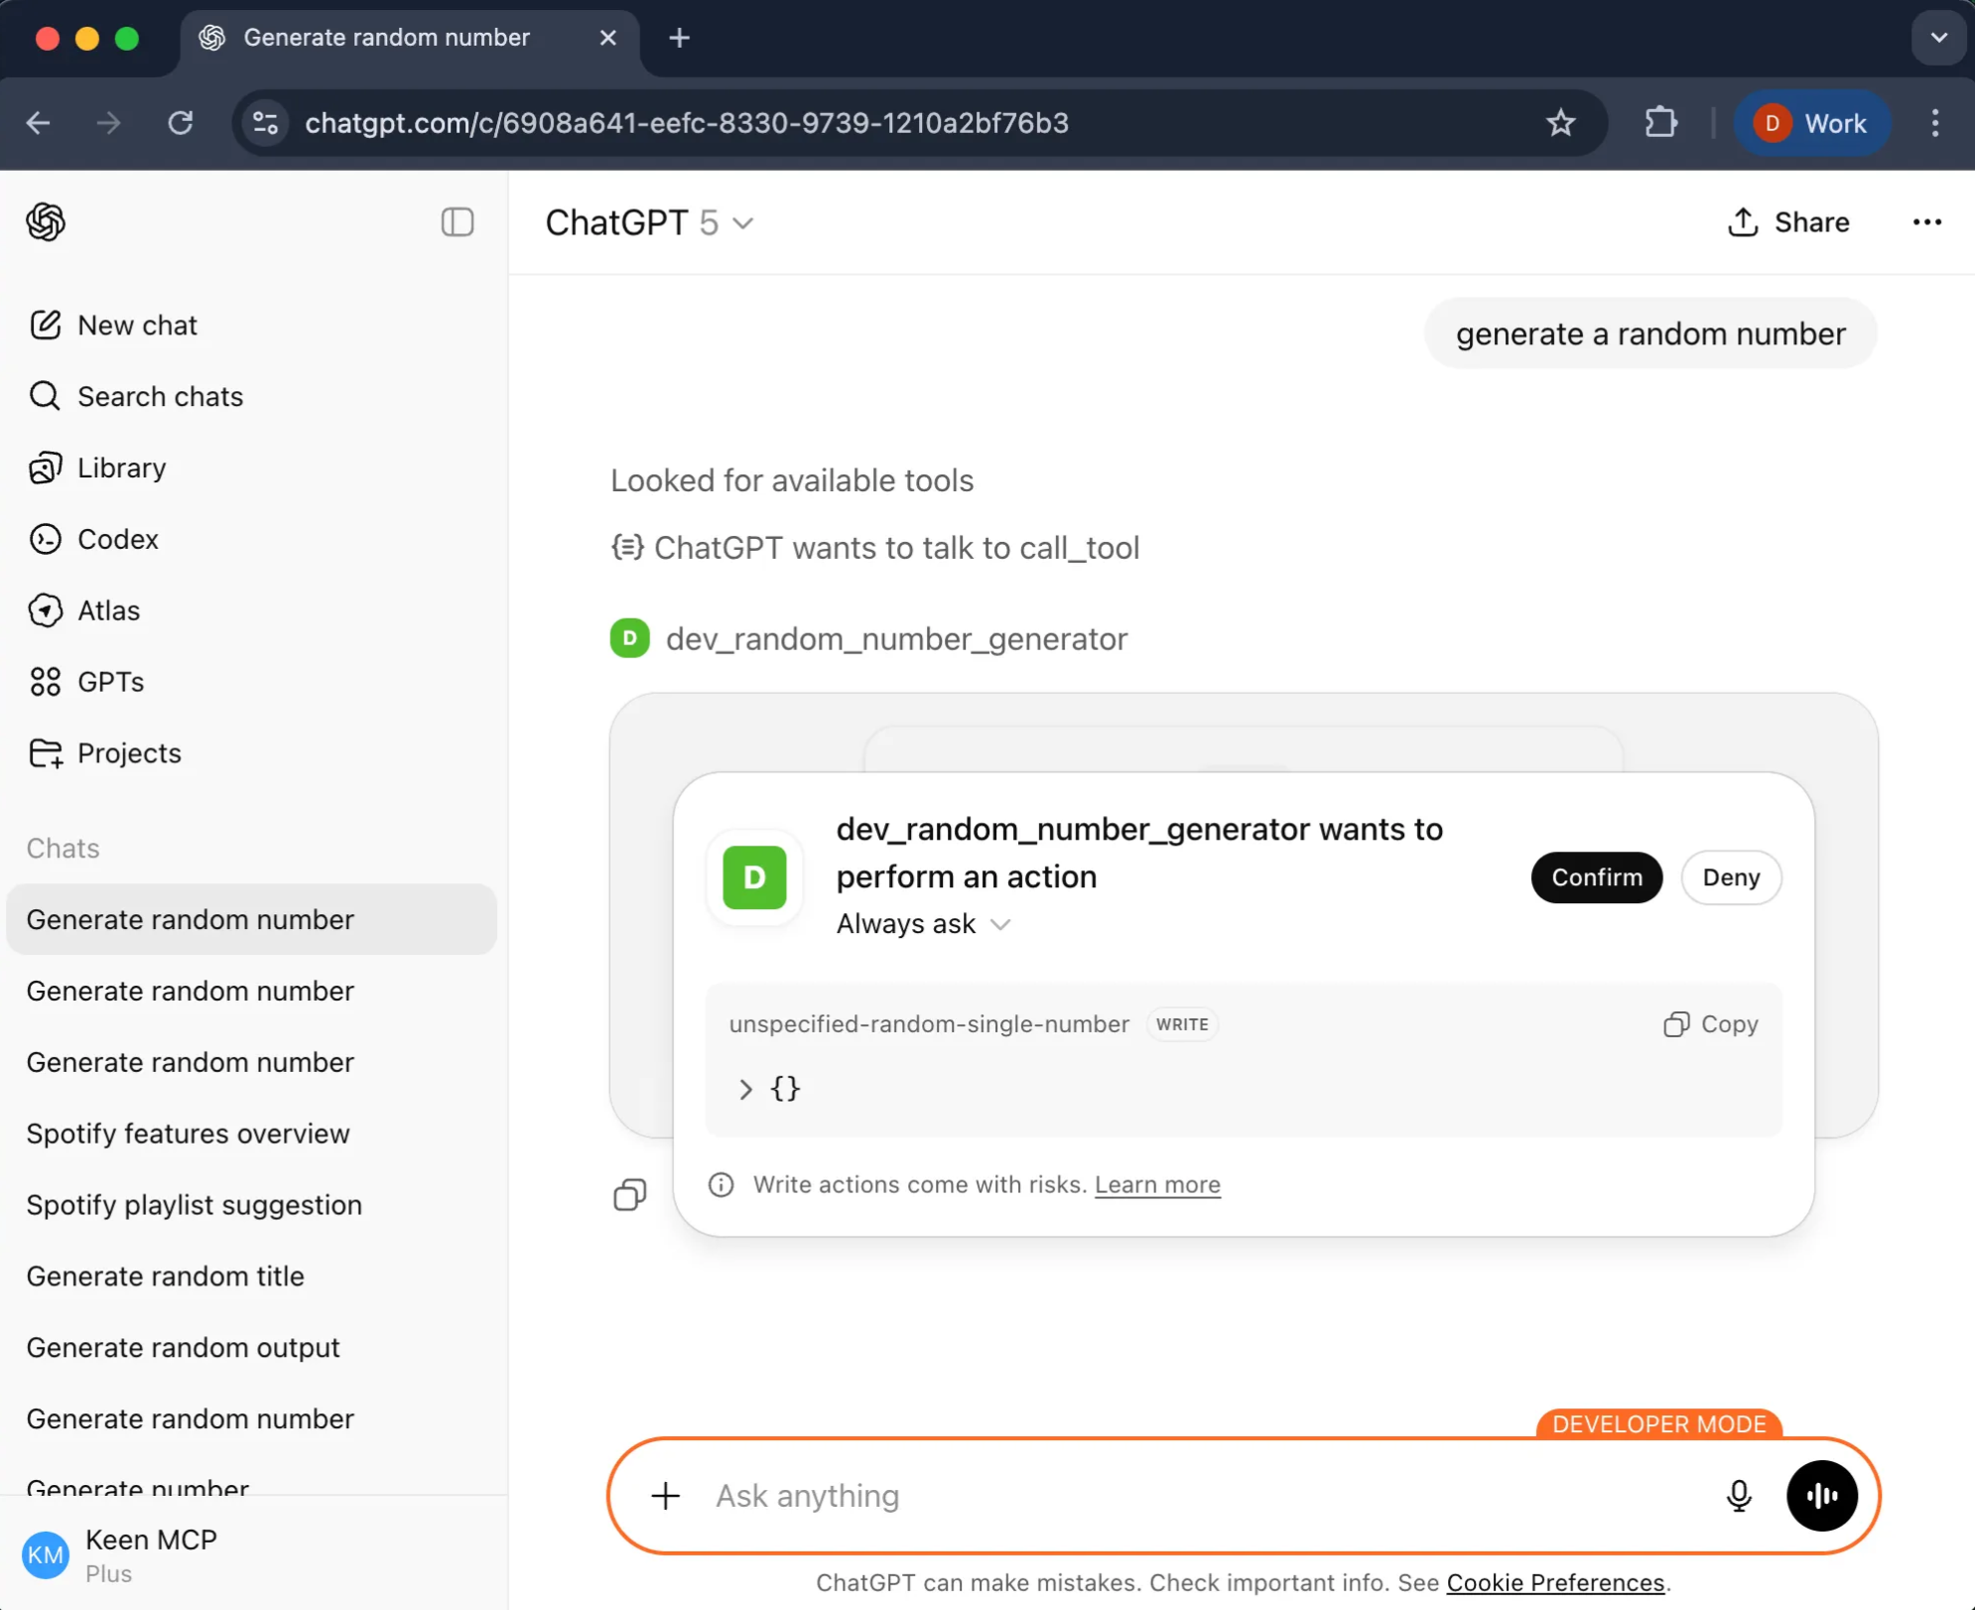Open the three-dot conversation options menu

[x=1926, y=222]
